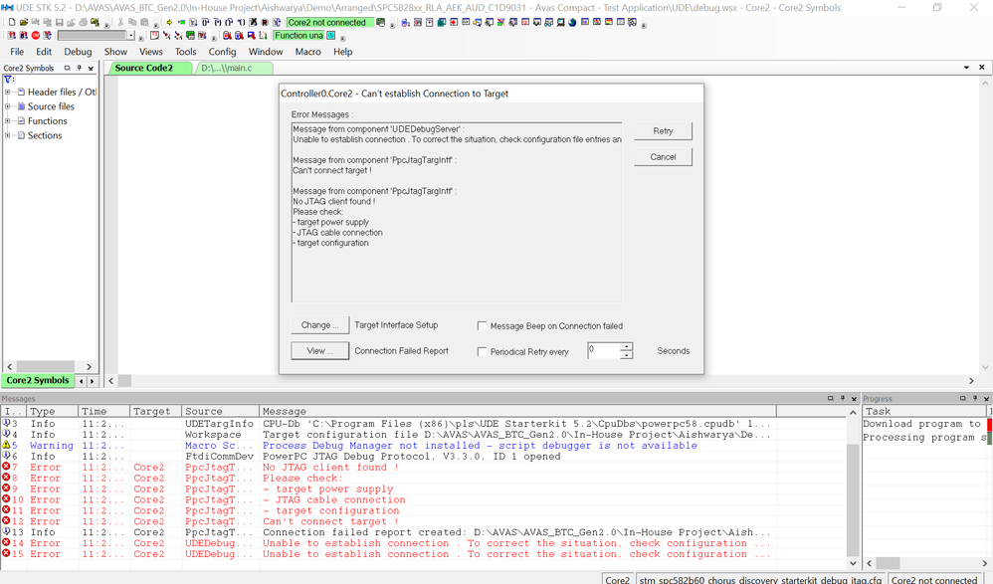The width and height of the screenshot is (993, 584).
Task: Enable Periodical Retry every checkbox
Action: [x=482, y=351]
